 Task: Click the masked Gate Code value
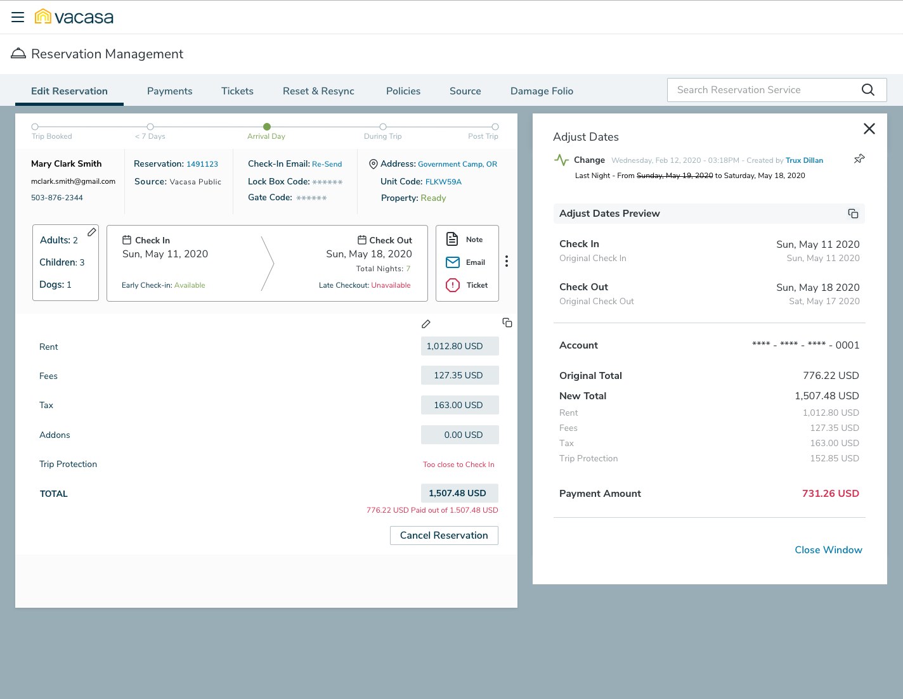pyautogui.click(x=311, y=198)
